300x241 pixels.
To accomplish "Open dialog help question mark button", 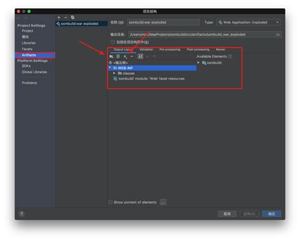I will (22, 214).
